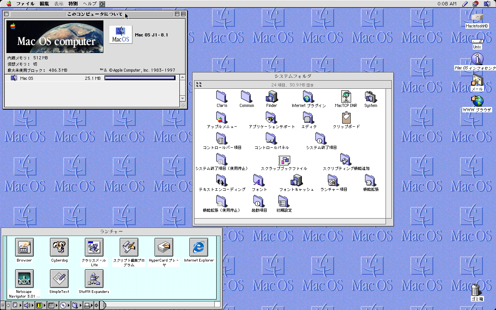This screenshot has height=310, width=496.
Task: Launch SimpleText from the Launcher
Action: pyautogui.click(x=59, y=279)
